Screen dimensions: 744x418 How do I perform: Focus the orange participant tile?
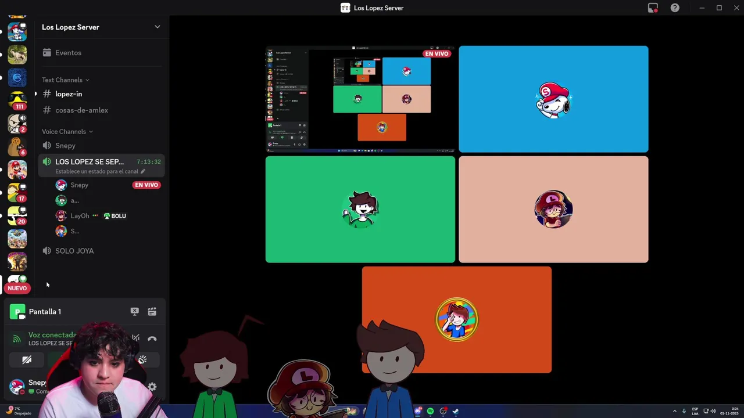[457, 320]
